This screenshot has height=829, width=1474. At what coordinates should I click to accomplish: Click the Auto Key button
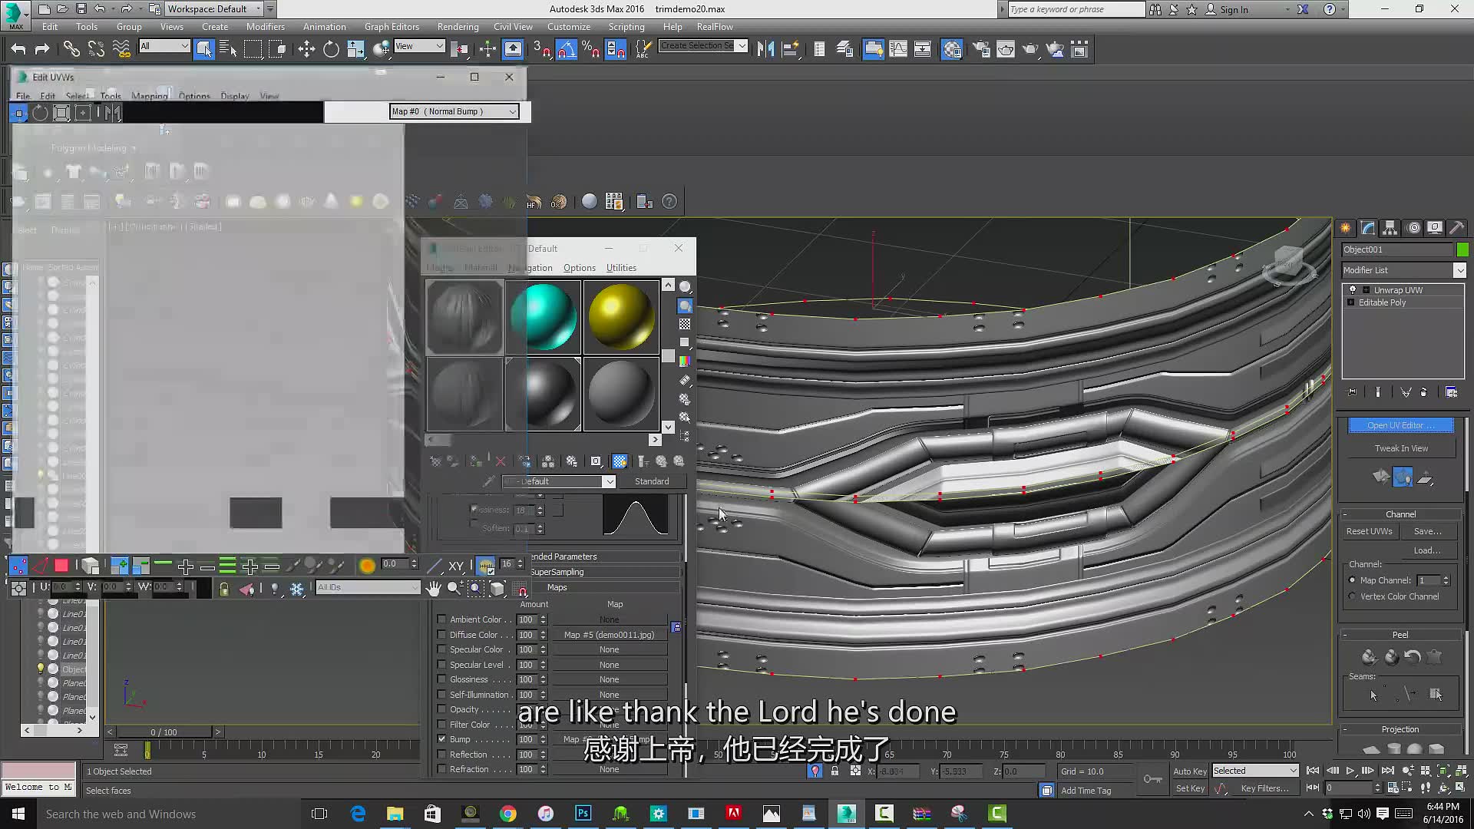pos(1190,771)
